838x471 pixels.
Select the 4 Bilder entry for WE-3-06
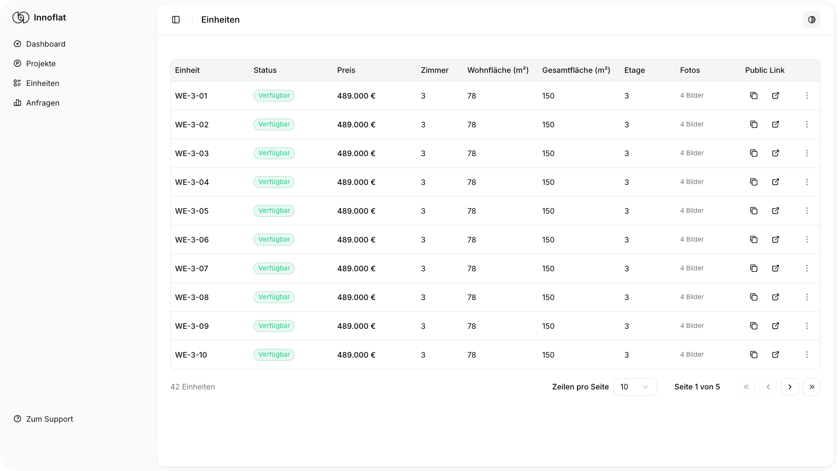pos(691,239)
